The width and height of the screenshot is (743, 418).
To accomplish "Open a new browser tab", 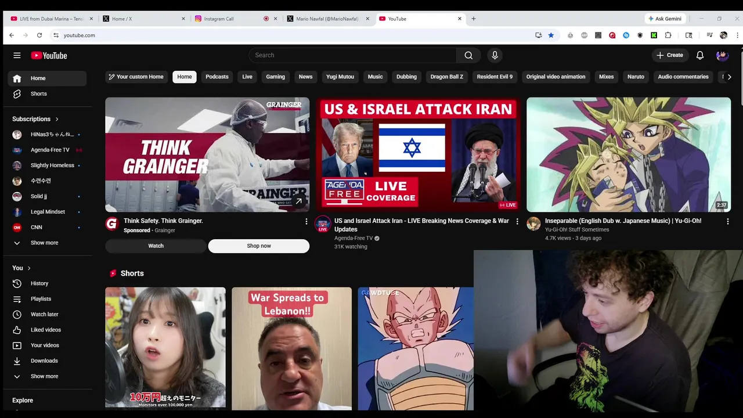I will coord(474,19).
